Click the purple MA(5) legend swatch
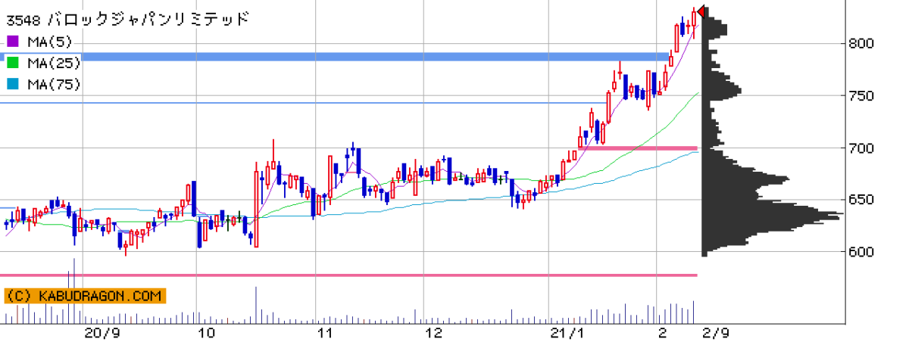Viewport: 909px width, 342px height. (x=12, y=42)
